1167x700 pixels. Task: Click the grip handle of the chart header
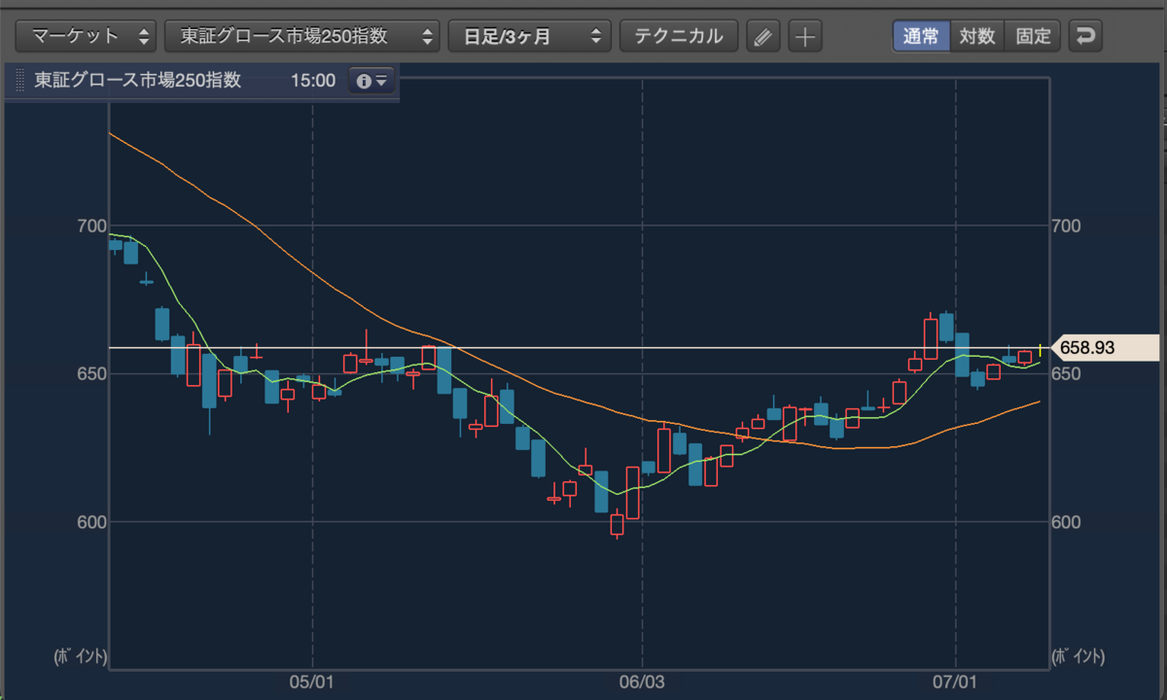click(19, 81)
